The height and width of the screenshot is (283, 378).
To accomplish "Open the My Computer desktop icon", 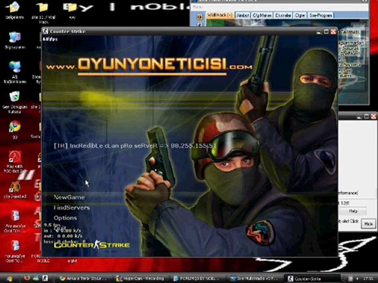I will click(x=15, y=40).
